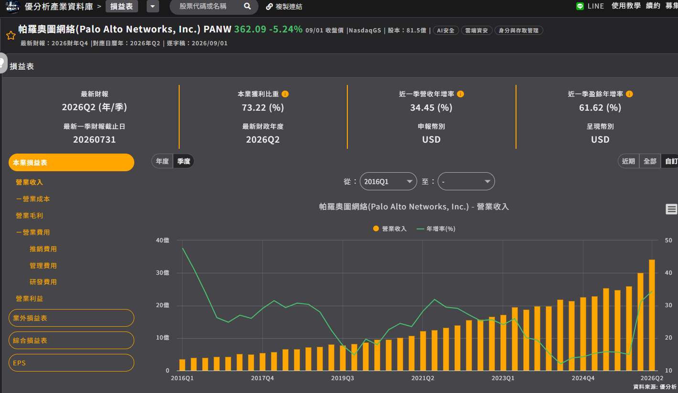Click the 2026Q2 revenue bar
Screen dimensions: 678x393
pos(652,315)
